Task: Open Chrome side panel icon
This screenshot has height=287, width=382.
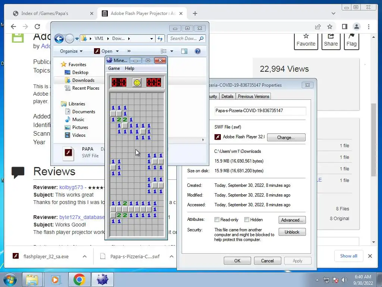Action: [x=344, y=27]
